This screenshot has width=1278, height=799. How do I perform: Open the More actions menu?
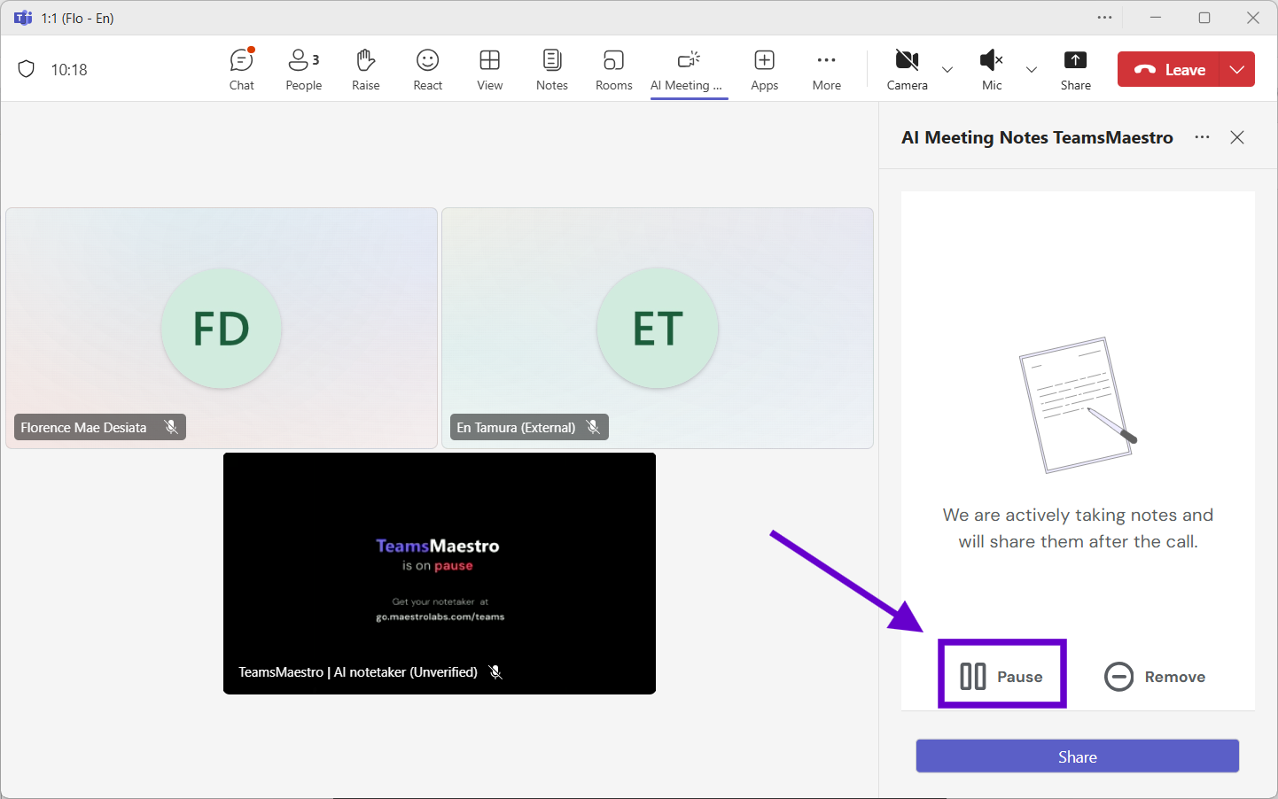pos(827,70)
